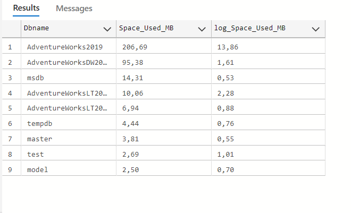Screen dimensions: 351x213
Task: Select row number 1 header
Action: click(10, 47)
